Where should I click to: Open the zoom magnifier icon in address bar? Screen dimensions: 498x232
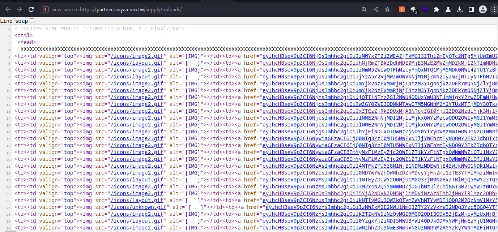tap(364, 9)
